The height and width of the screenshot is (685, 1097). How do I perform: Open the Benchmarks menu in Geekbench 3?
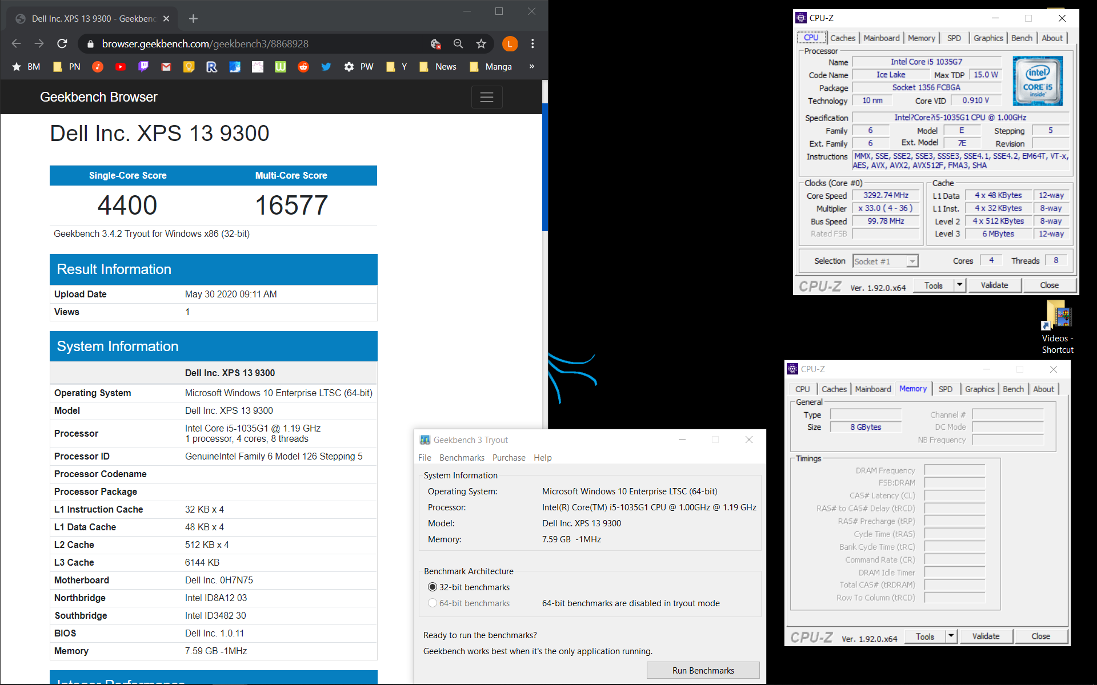coord(462,457)
